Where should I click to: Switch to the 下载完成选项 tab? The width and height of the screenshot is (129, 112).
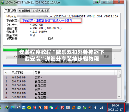pos(41,11)
